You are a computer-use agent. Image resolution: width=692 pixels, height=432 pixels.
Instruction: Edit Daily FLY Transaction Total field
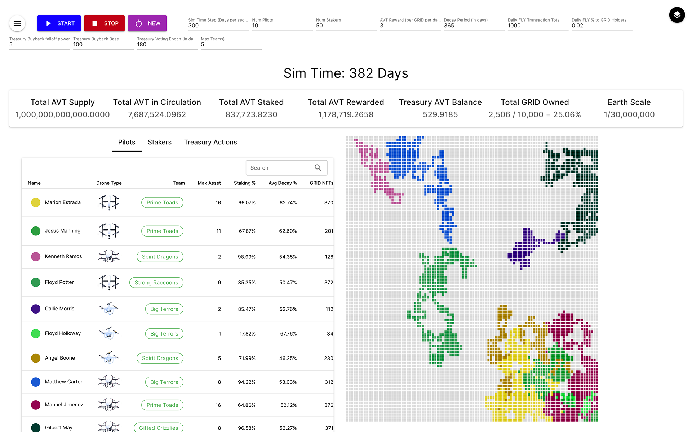pos(538,26)
